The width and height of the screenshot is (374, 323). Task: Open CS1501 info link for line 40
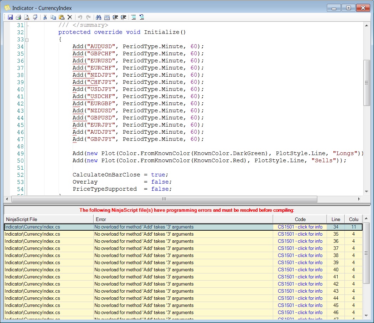pos(300,270)
